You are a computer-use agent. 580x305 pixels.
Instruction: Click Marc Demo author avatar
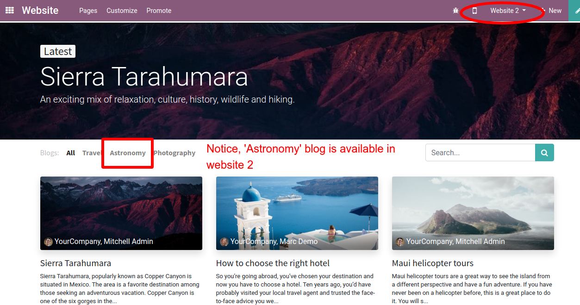[224, 242]
